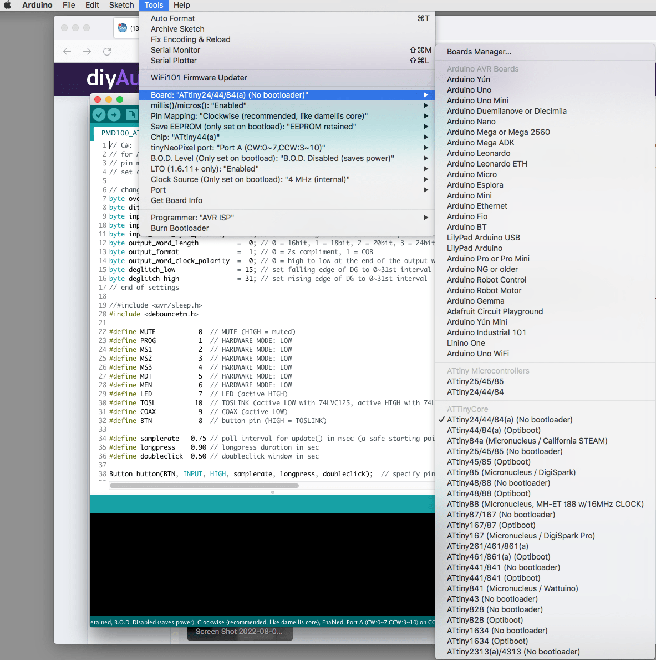Click the browser tab favicon
The width and height of the screenshot is (656, 660).
tap(123, 28)
